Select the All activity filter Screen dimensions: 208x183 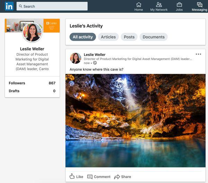83,37
